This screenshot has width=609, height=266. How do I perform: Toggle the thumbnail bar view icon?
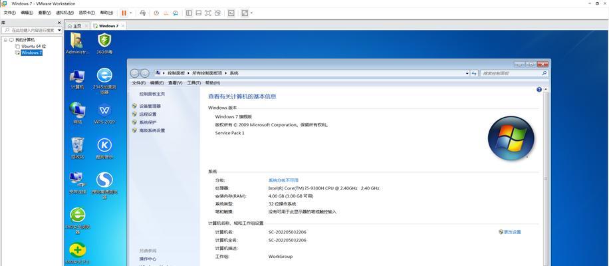click(199, 13)
